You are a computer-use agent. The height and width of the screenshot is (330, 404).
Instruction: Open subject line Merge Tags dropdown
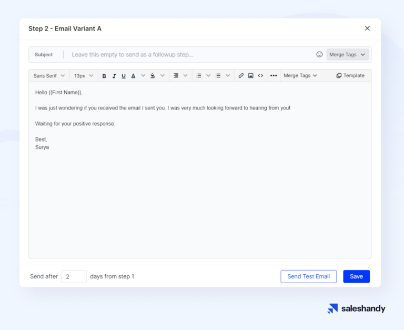coord(348,55)
